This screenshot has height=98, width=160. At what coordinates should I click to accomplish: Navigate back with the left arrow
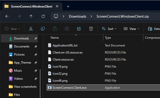click(x=7, y=16)
